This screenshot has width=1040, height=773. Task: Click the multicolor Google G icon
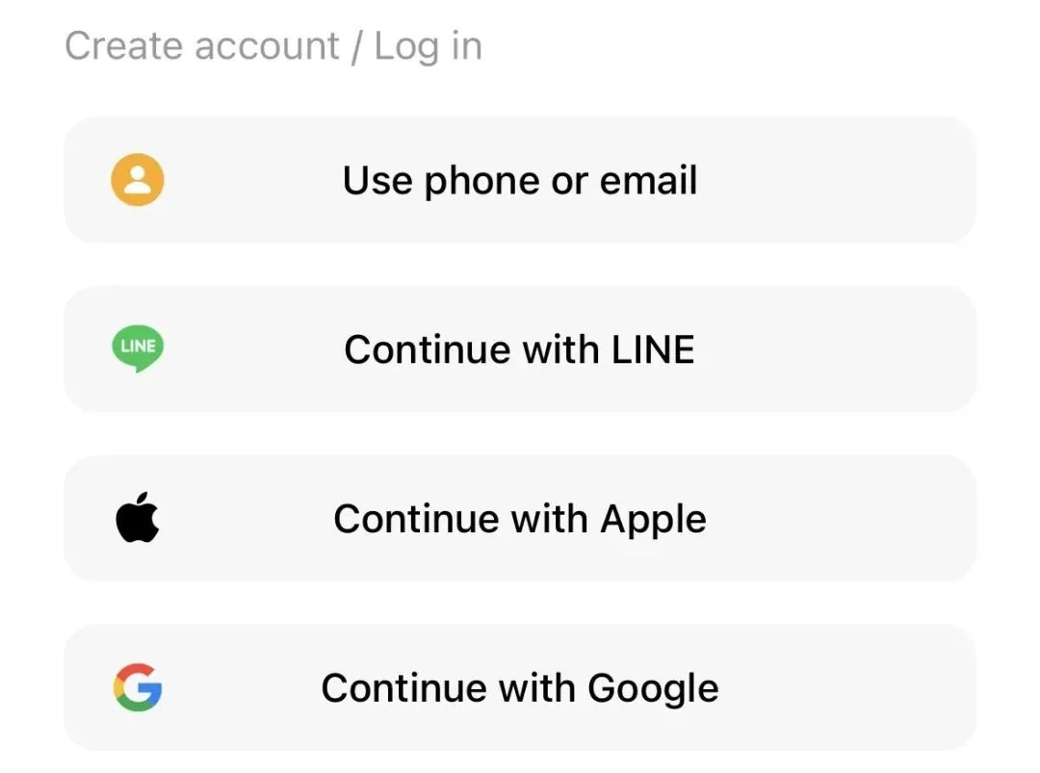[x=138, y=687]
